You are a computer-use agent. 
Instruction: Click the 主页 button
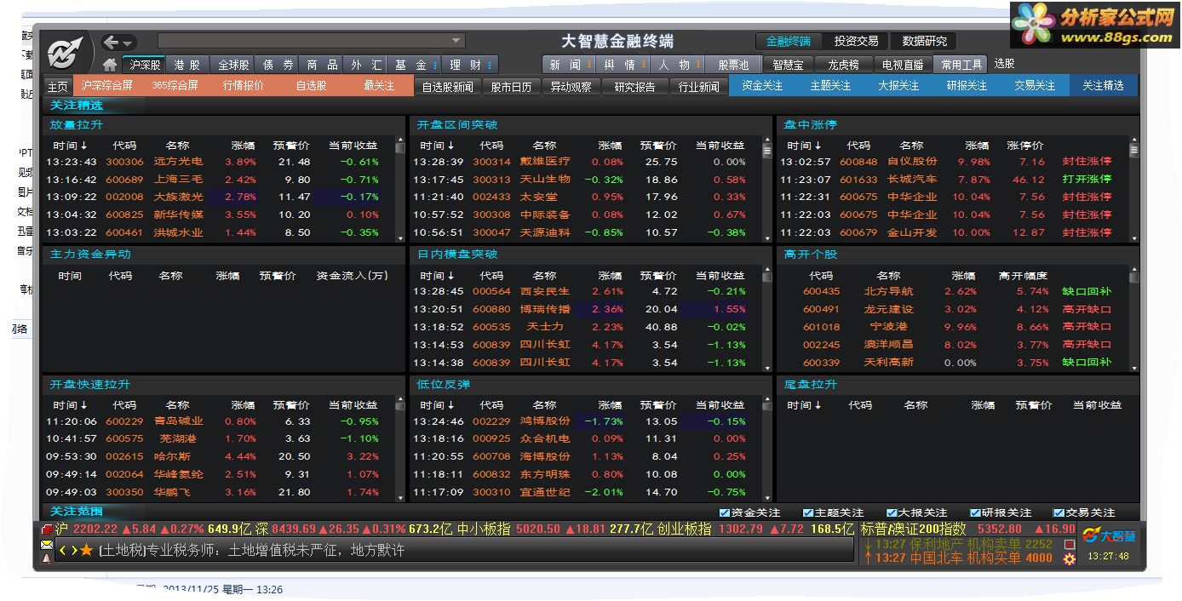[57, 86]
